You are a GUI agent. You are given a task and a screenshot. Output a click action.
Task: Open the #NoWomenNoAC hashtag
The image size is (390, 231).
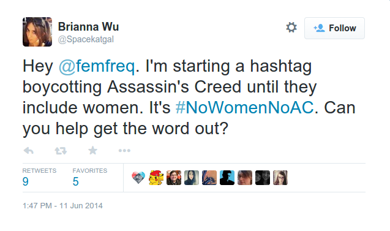[244, 108]
